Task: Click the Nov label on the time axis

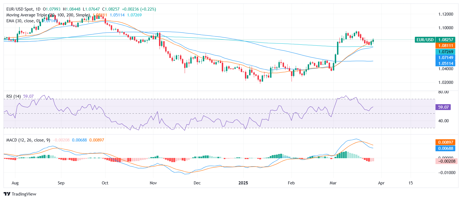Action: coord(153,183)
